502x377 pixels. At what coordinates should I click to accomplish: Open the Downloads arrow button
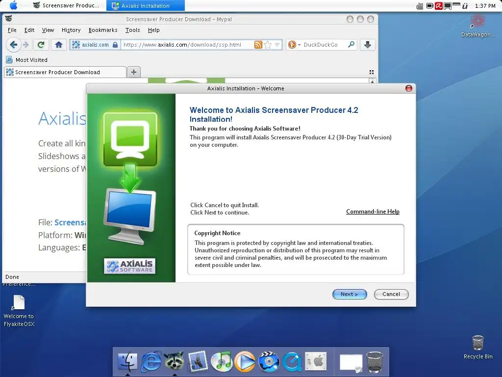368,45
